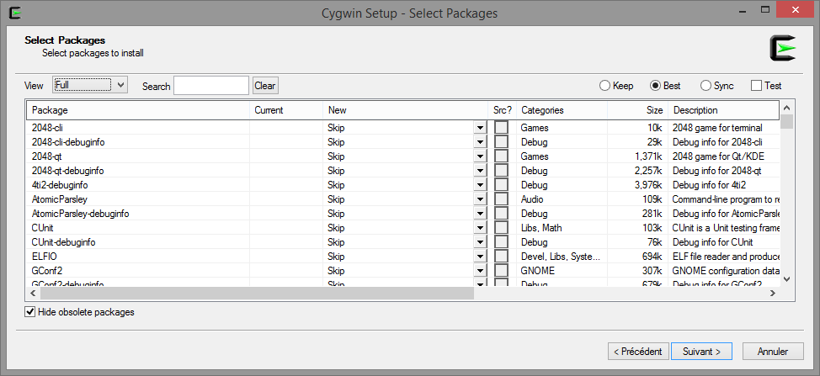Open New version dropdown for ELFIO

[480, 257]
